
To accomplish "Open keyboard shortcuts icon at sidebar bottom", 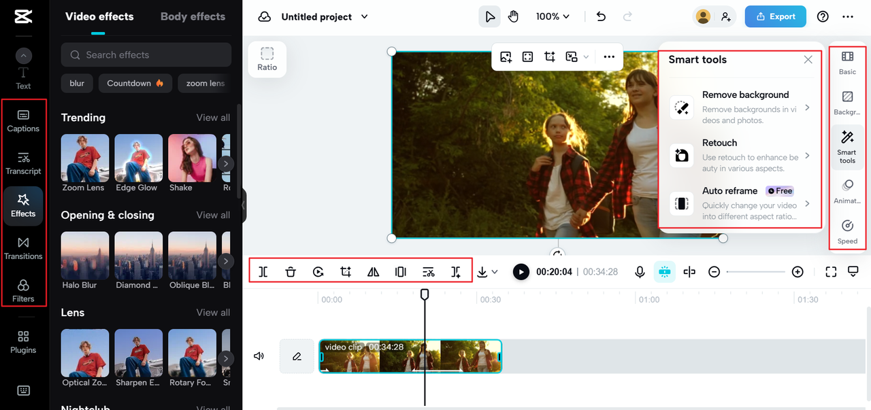I will [23, 390].
